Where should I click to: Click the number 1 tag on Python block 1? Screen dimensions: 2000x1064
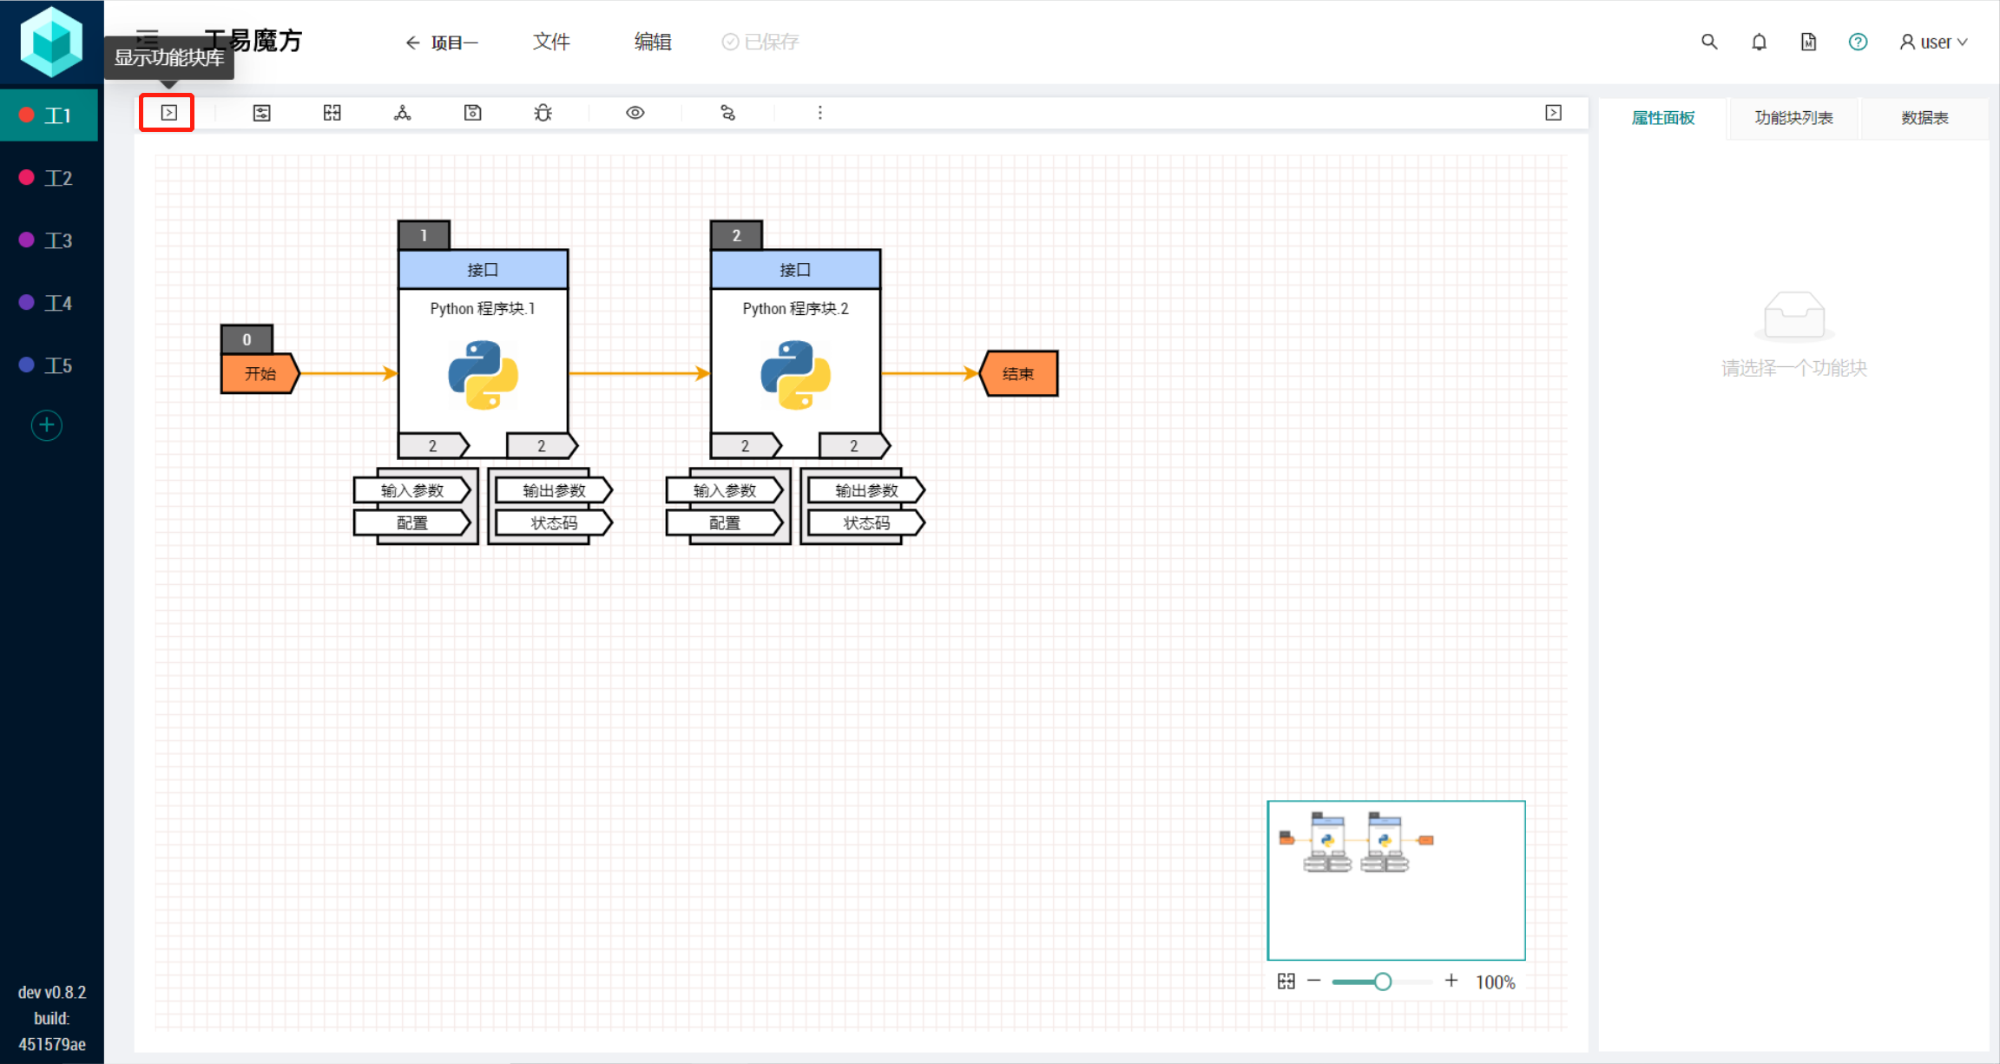click(424, 235)
